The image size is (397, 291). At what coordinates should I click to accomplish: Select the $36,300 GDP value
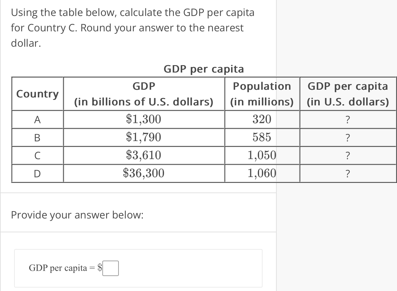tap(144, 173)
